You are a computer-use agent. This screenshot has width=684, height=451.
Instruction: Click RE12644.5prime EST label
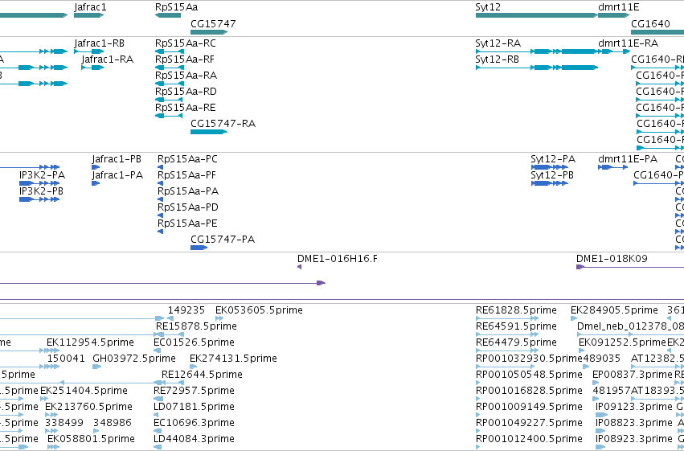202,375
